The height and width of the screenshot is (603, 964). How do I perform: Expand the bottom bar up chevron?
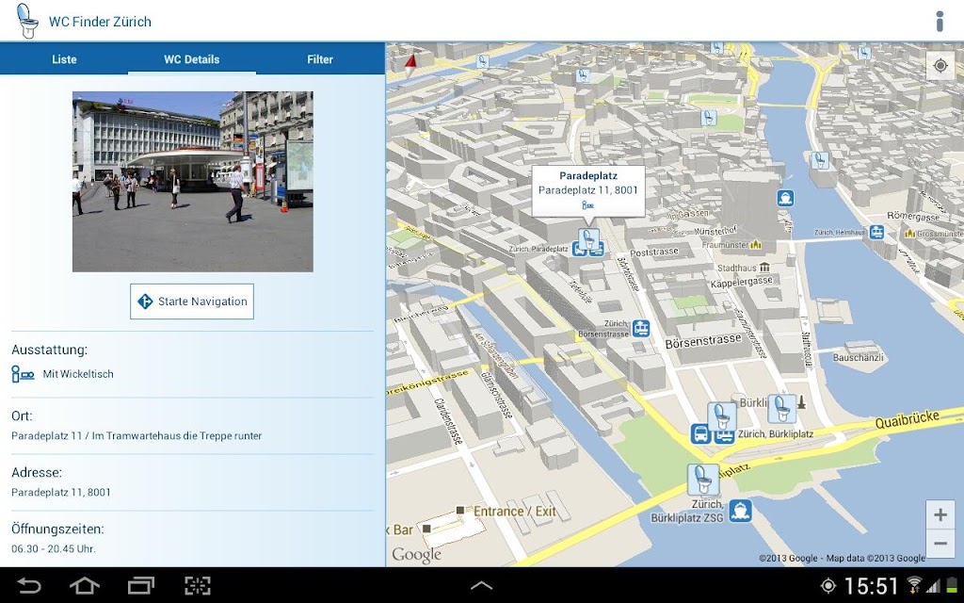[x=481, y=586]
